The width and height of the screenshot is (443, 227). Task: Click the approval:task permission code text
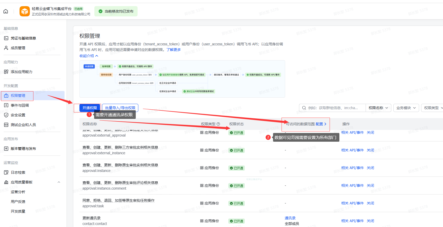93,206
